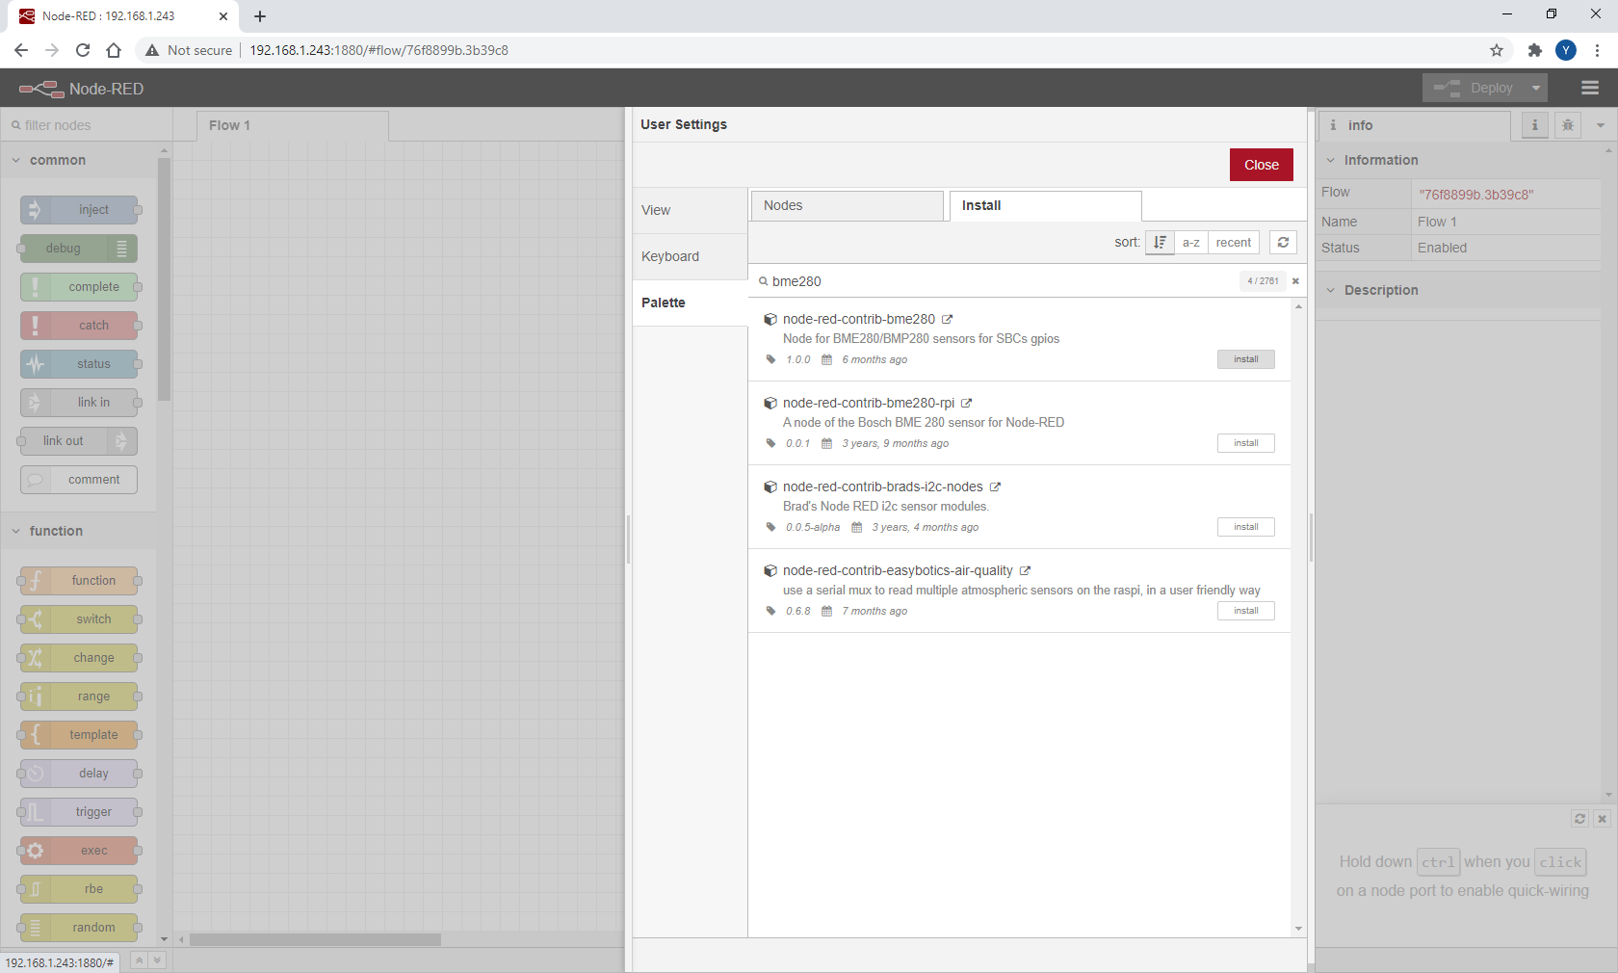This screenshot has height=973, width=1618.
Task: Select the comment node in the palette
Action: pos(79,480)
